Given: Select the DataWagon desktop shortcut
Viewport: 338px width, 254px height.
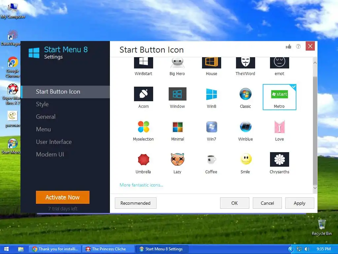Looking at the screenshot, I should (11, 38).
